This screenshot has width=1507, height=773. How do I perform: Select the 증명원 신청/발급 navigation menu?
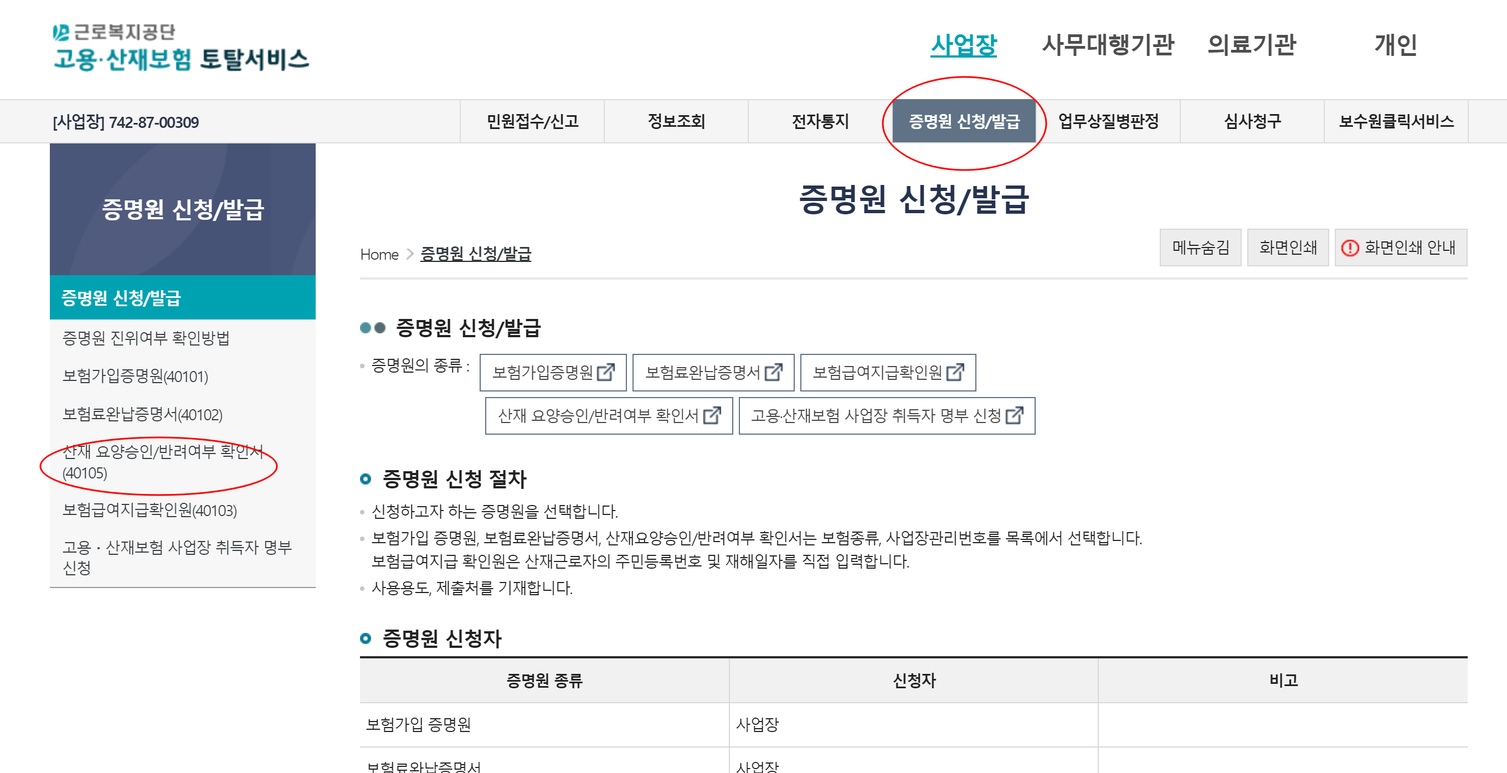click(964, 121)
